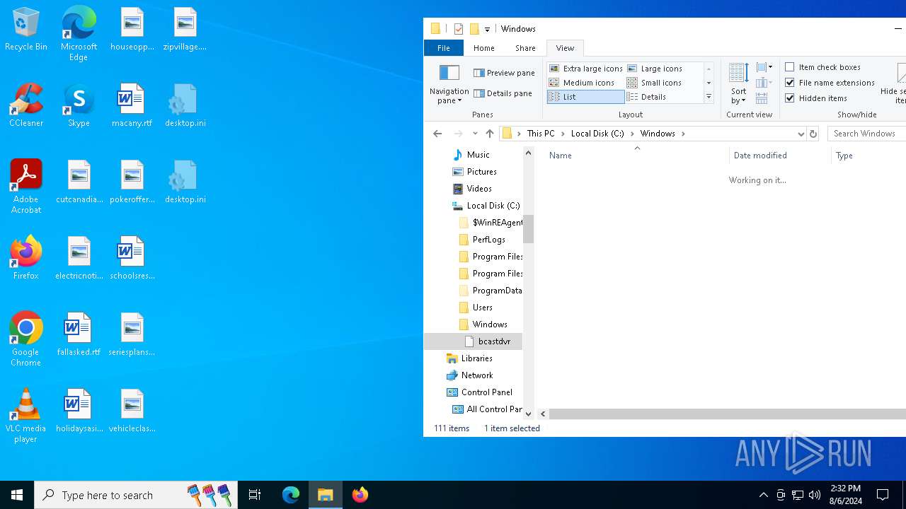Click the horizontal scrollbar in file list
This screenshot has width=906, height=509.
[728, 414]
